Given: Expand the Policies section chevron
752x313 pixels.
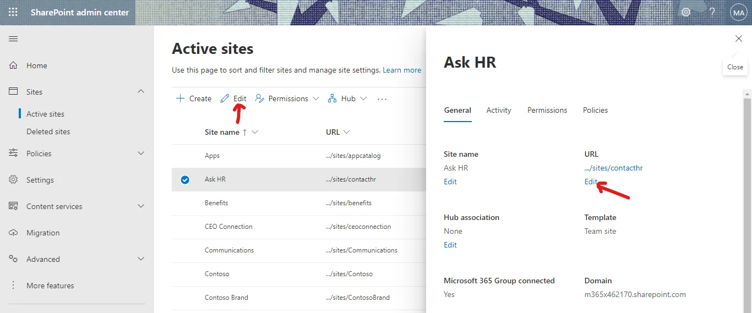Looking at the screenshot, I should (x=141, y=153).
